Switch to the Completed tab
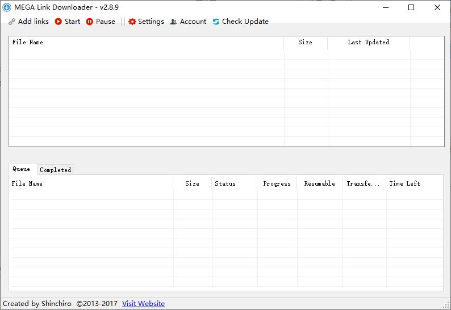Screen dimensions: 451x310 (x=55, y=170)
